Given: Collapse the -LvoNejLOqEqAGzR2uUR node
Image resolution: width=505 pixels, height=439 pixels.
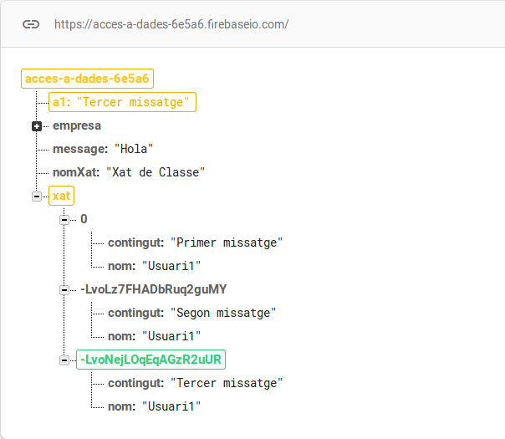Looking at the screenshot, I should click(64, 360).
